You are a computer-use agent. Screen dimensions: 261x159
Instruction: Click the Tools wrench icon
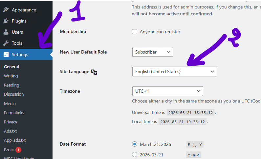point(6,43)
